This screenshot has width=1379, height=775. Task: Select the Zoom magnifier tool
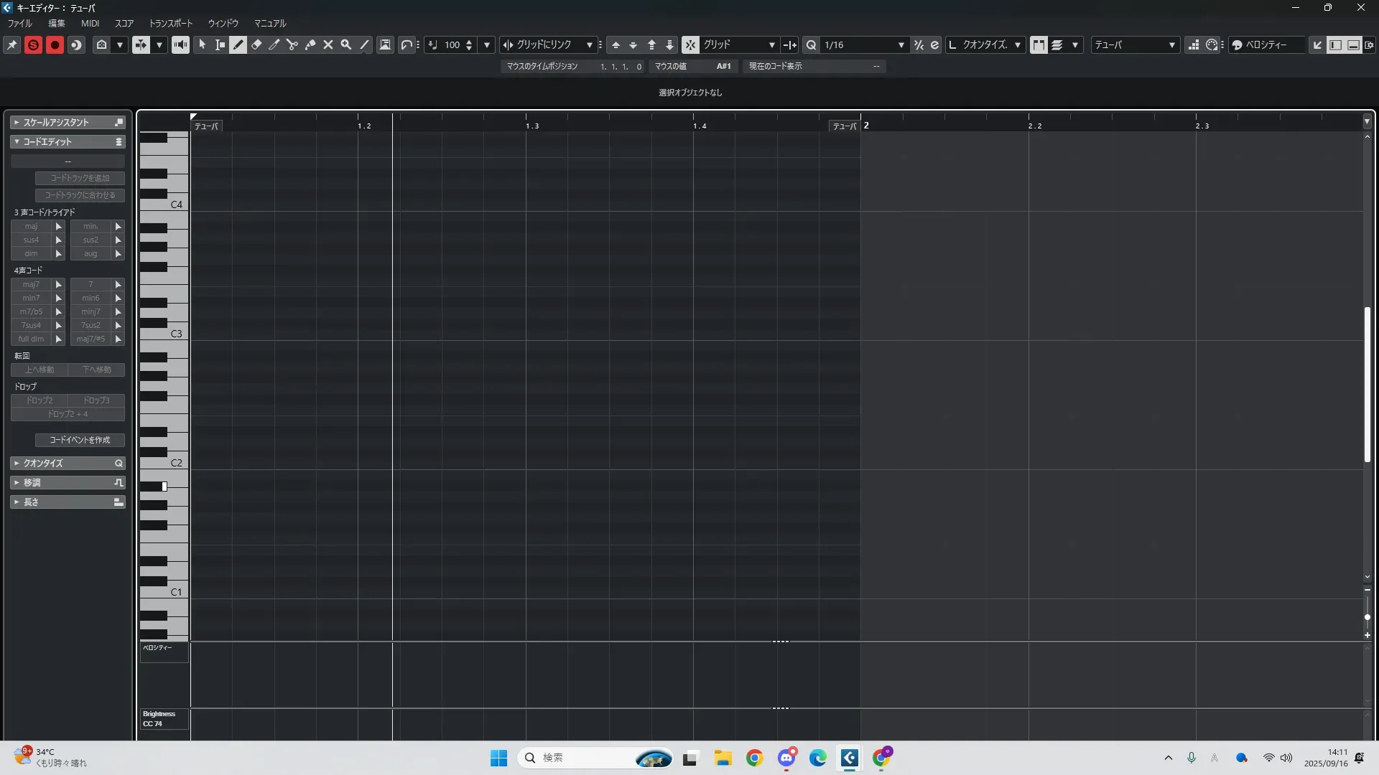346,44
